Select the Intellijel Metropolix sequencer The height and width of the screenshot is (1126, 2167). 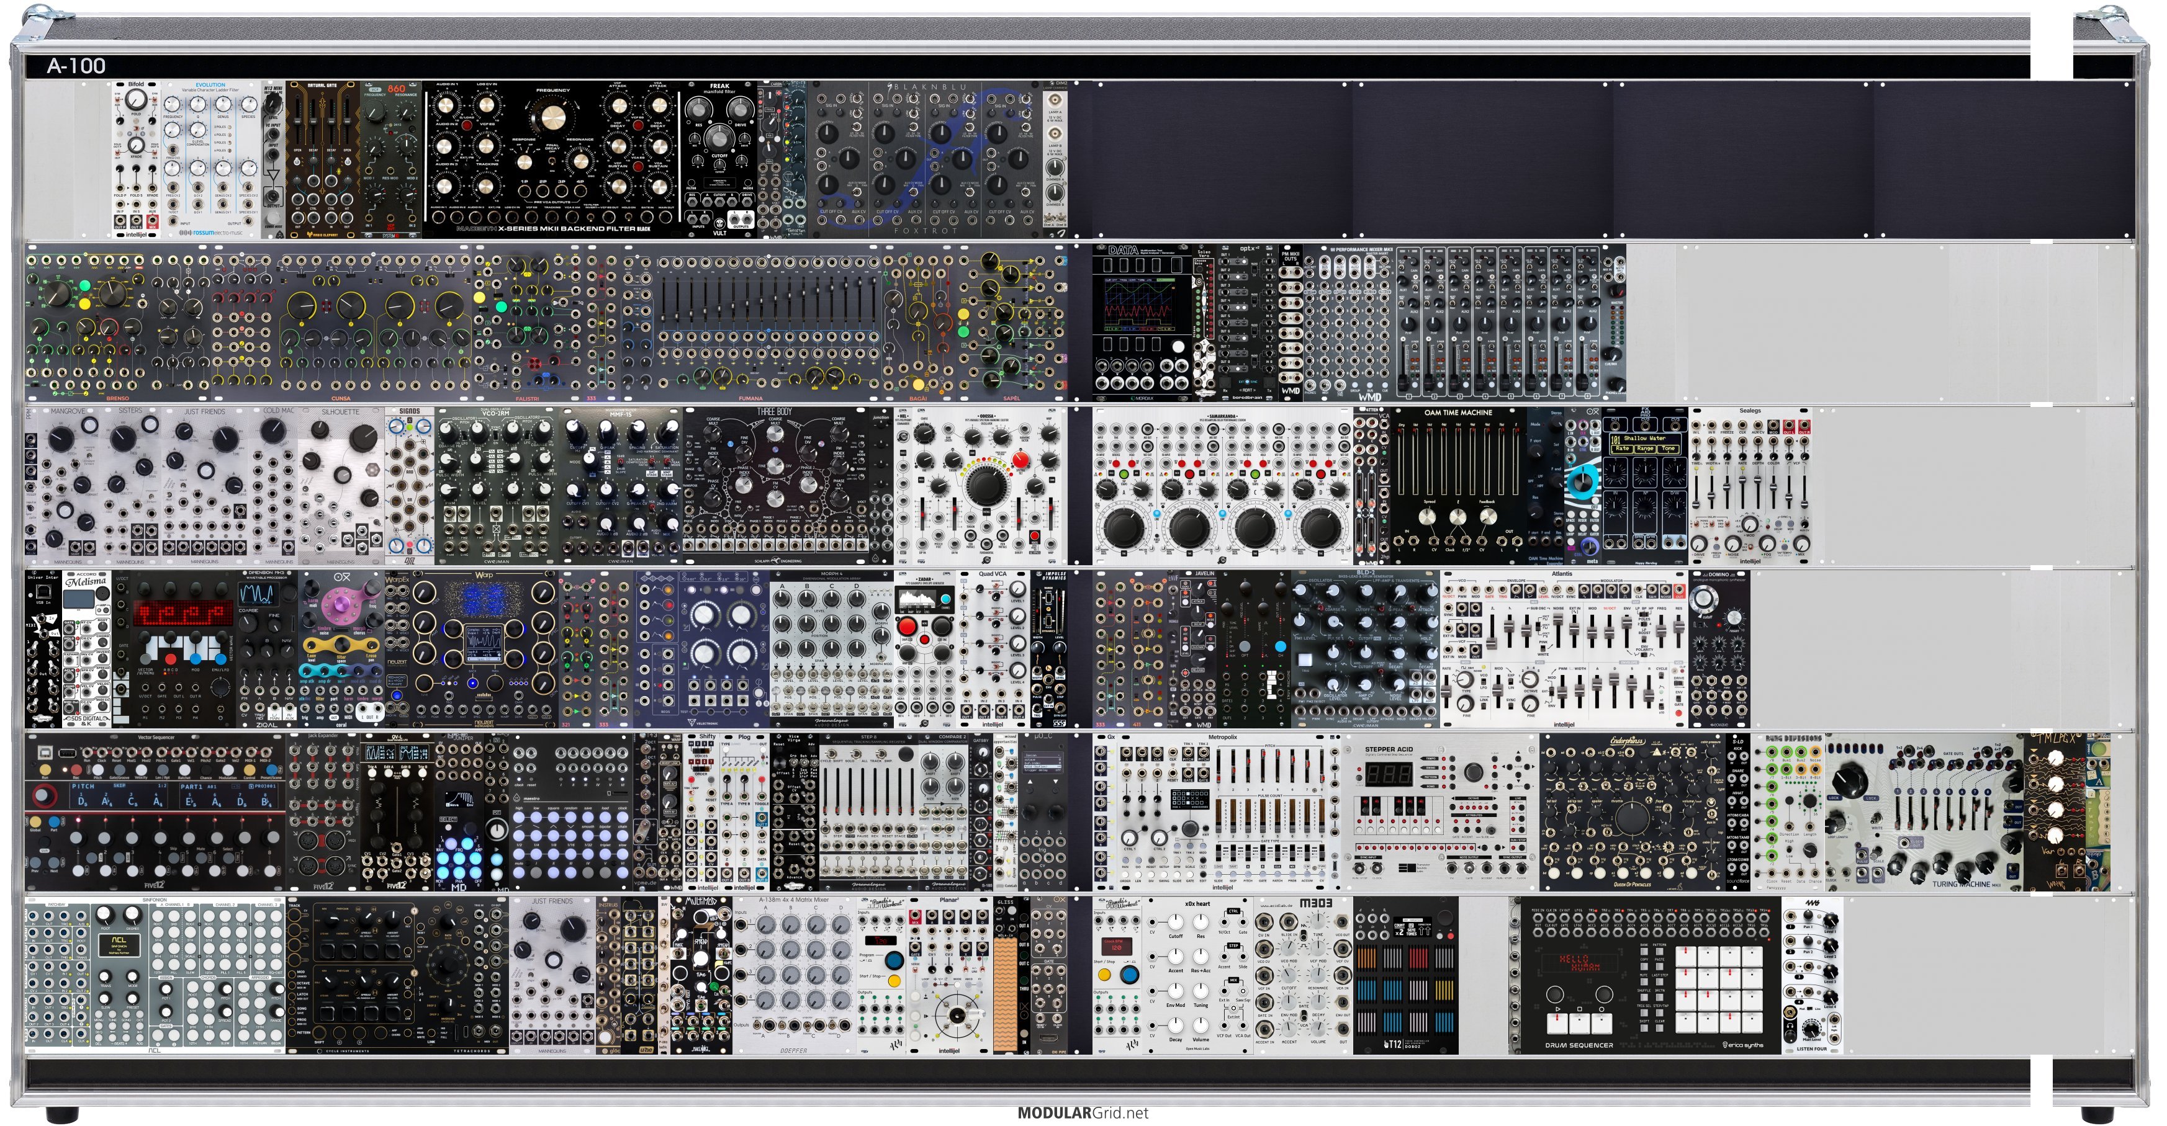click(1222, 812)
